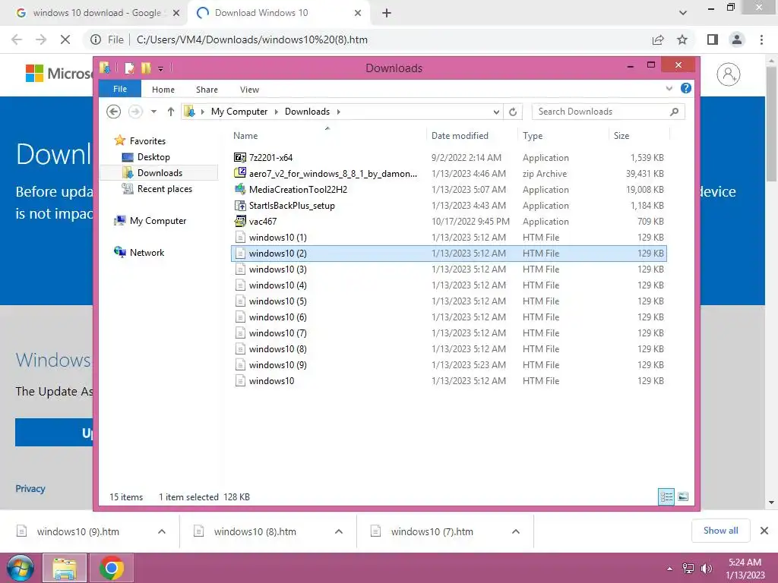
Task: Open the View ribbon tab
Action: (x=249, y=90)
